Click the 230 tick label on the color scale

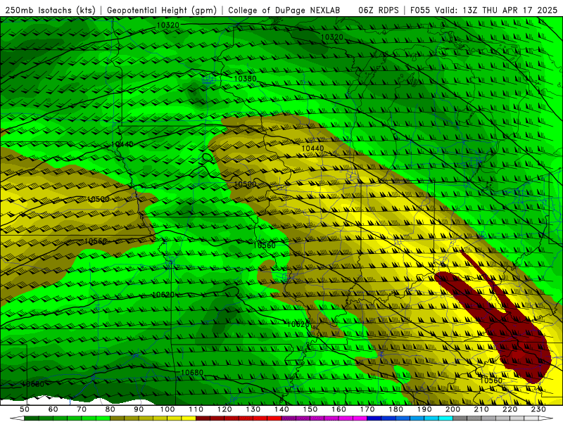[538, 409]
